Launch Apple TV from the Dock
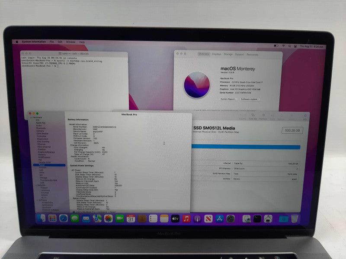346x259 pixels. [176, 219]
